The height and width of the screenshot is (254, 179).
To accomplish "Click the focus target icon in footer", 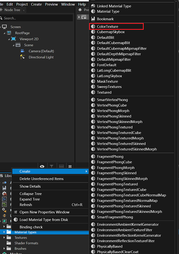I will click(70, 167).
